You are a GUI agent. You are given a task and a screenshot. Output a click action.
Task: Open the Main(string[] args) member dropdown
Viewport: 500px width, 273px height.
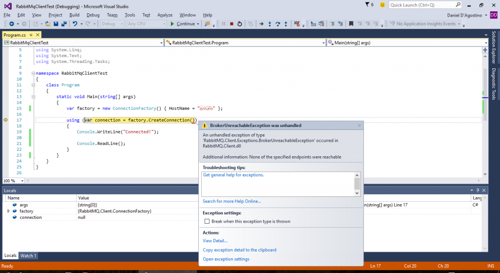click(407, 43)
